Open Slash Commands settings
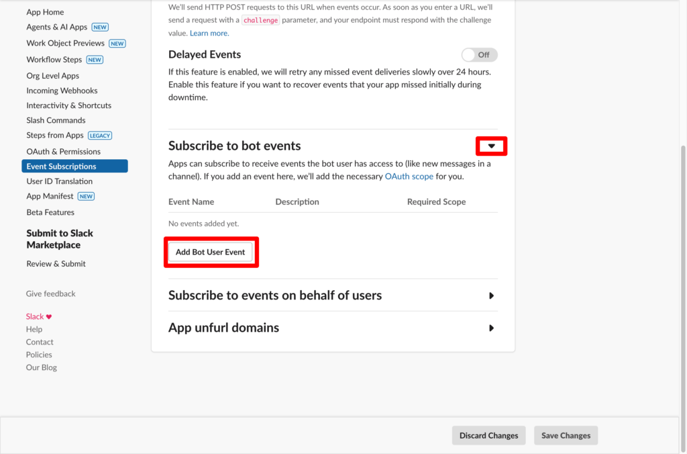The image size is (687, 454). click(56, 120)
